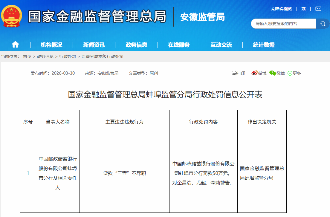Click the search input field

283,24
